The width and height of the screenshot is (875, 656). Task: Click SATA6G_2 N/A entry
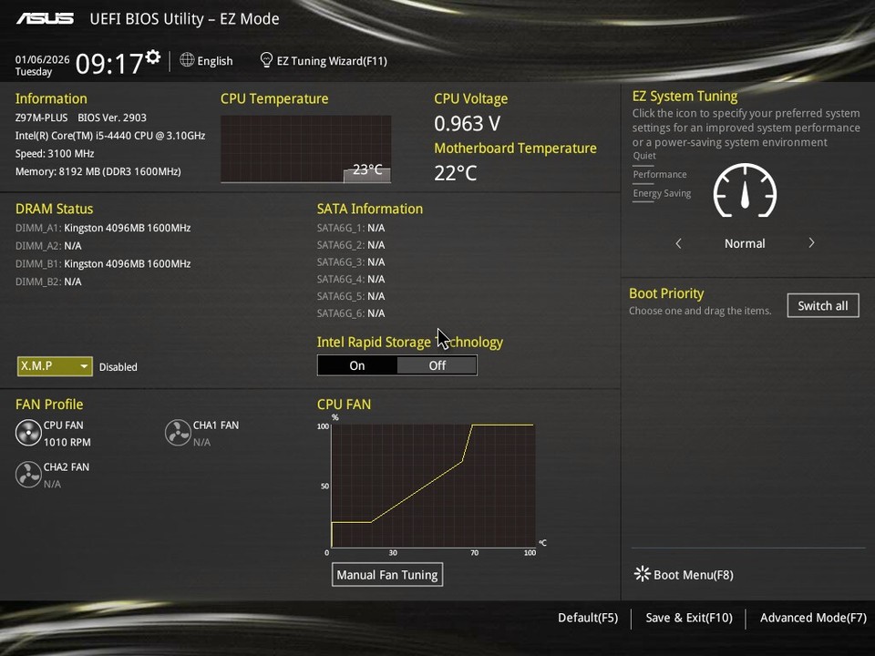pos(351,245)
